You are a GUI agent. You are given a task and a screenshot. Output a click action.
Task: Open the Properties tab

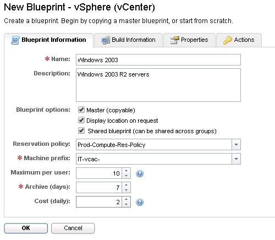click(x=189, y=40)
